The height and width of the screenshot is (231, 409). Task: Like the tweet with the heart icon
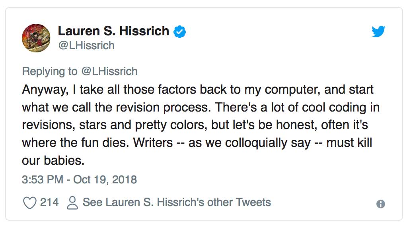pos(30,203)
